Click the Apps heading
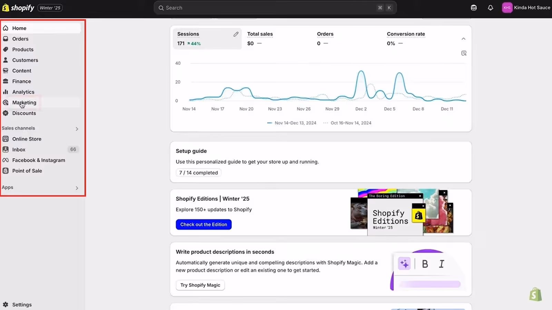 8,187
